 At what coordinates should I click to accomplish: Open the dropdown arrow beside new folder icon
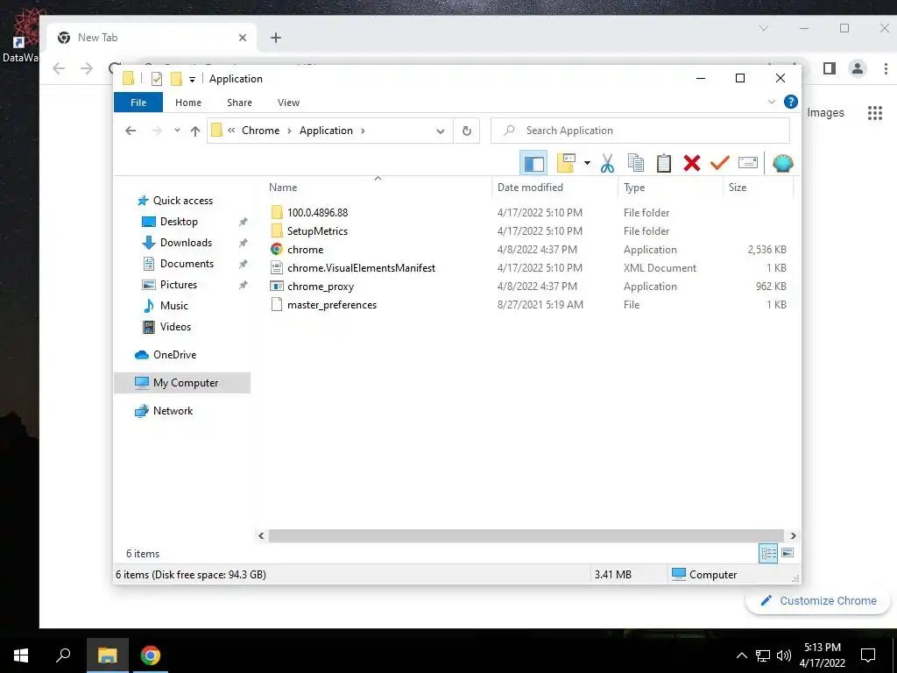[x=587, y=163]
